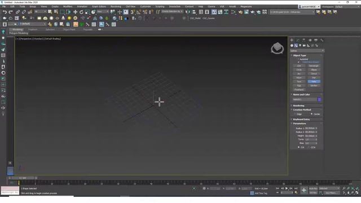Open the Rendering menu
This screenshot has height=203, width=361.
tap(116, 6)
